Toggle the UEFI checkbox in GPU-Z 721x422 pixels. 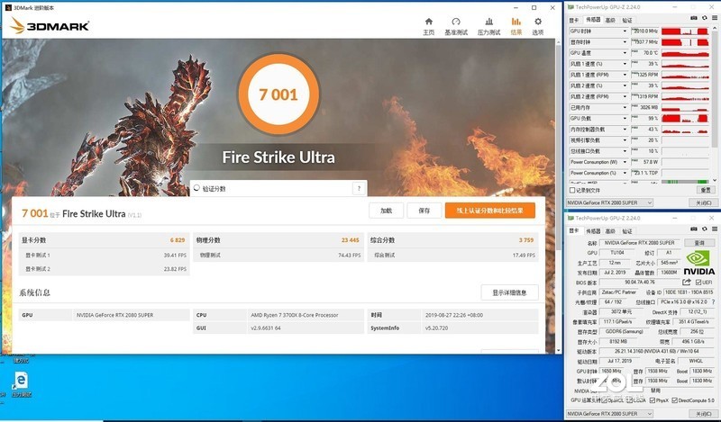[698, 282]
